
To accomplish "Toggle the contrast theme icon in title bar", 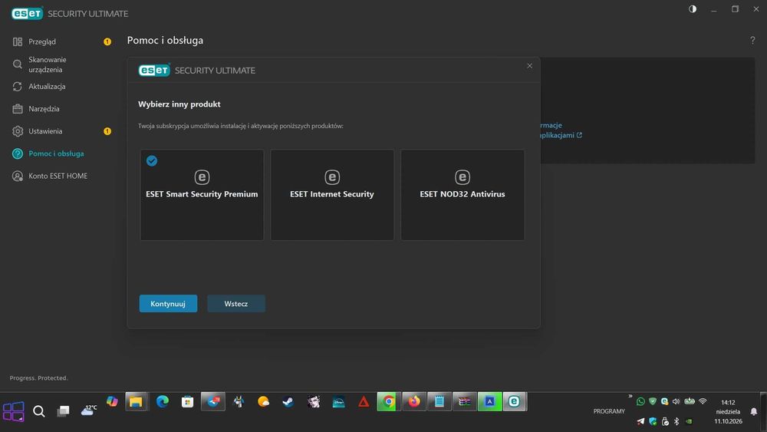I will [x=693, y=9].
